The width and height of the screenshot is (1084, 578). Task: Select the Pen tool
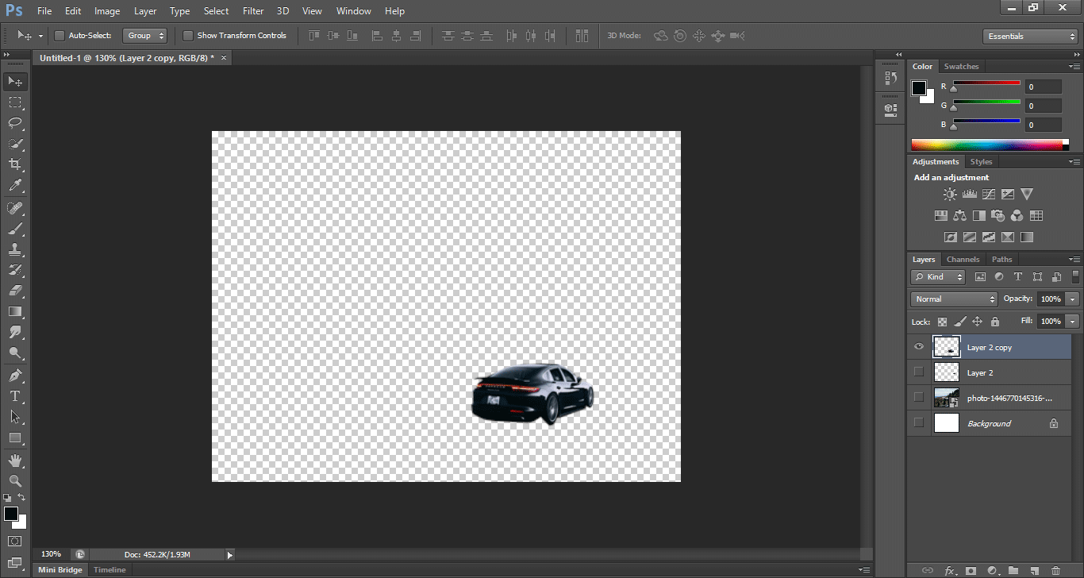coord(14,375)
